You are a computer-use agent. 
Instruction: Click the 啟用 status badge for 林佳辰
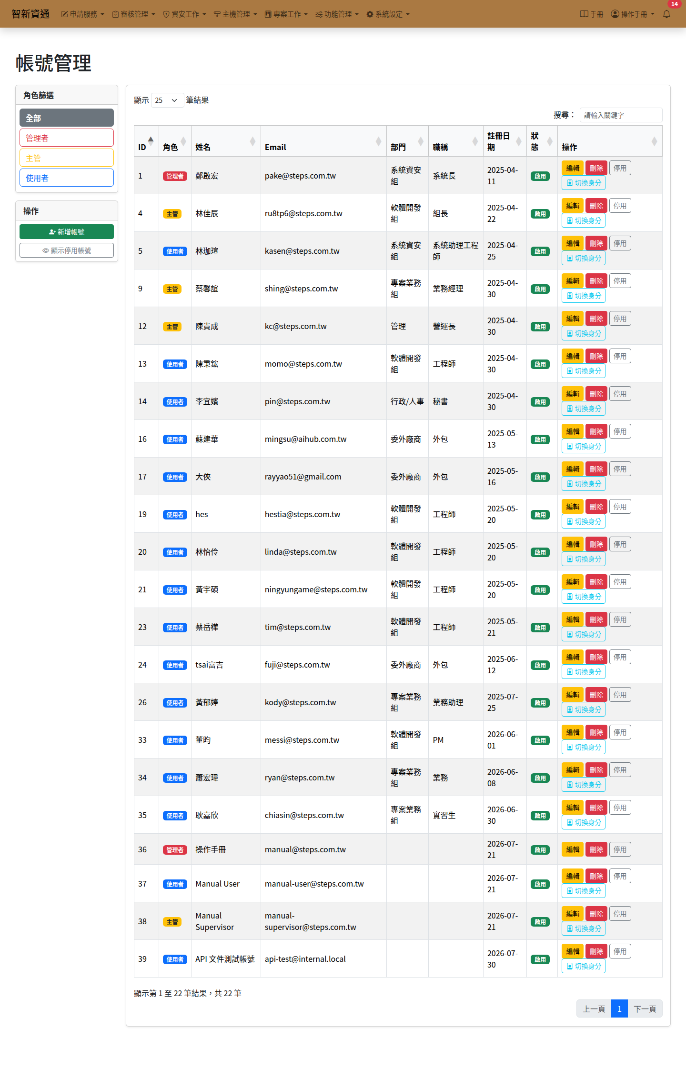(x=540, y=214)
